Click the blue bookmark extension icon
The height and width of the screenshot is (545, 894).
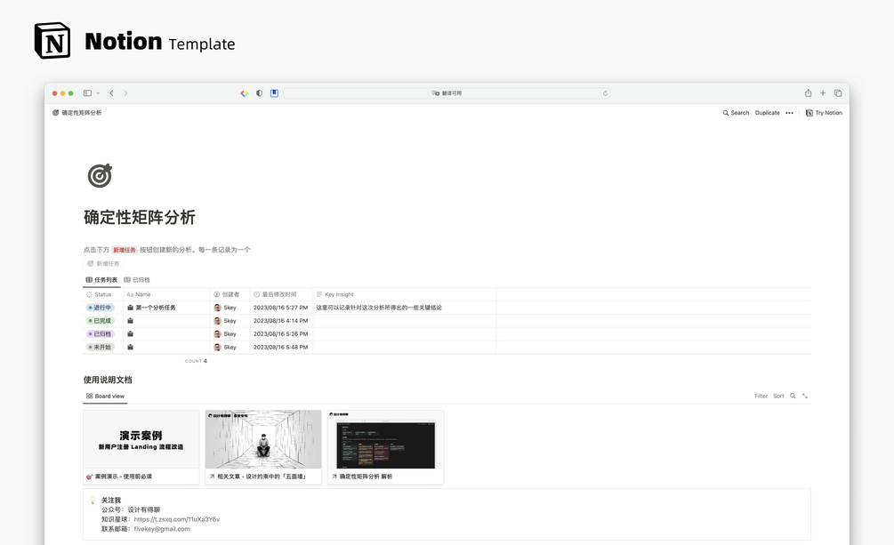(x=274, y=93)
